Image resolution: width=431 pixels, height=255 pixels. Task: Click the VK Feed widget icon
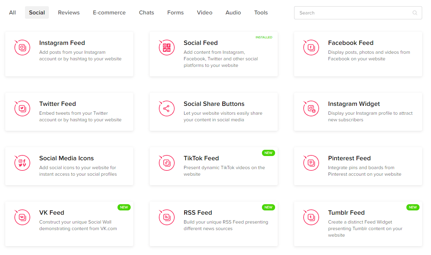22,217
